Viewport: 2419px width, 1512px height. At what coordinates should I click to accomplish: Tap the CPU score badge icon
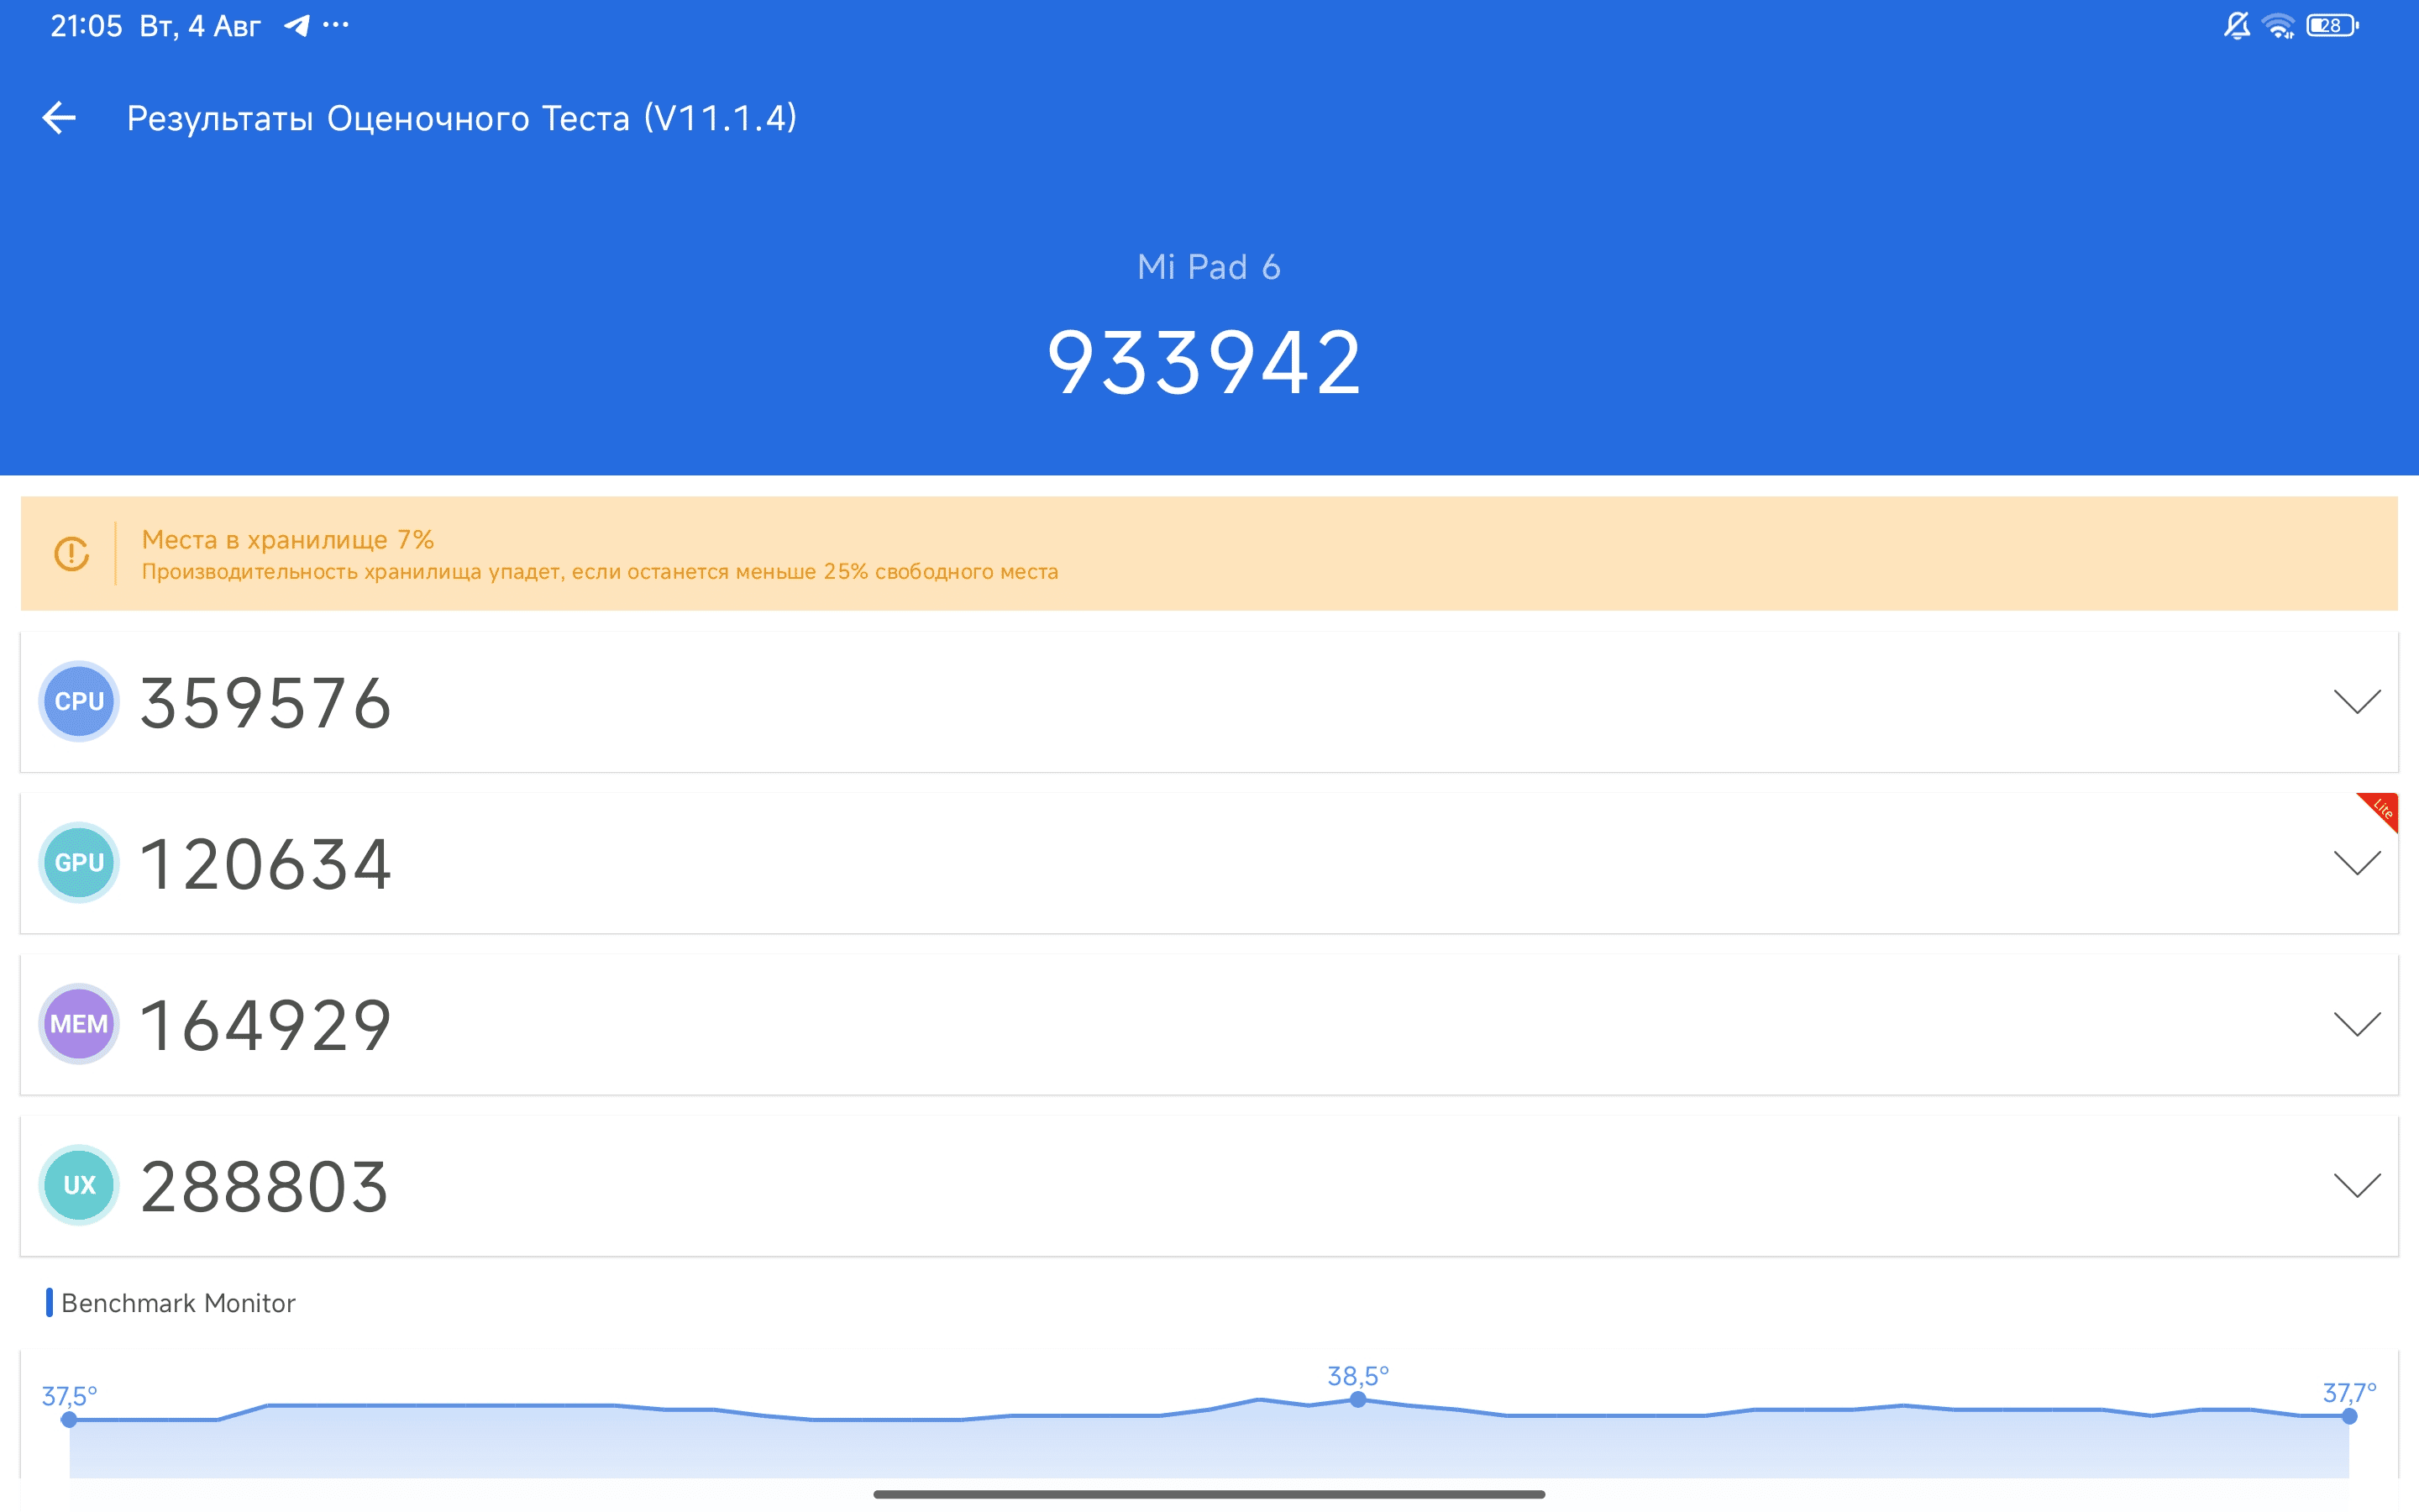click(x=79, y=701)
